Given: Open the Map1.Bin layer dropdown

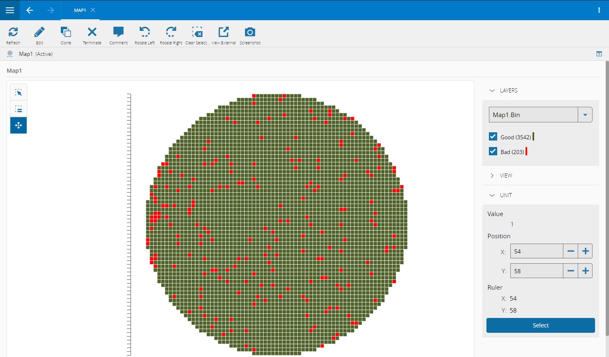Looking at the screenshot, I should [x=585, y=115].
